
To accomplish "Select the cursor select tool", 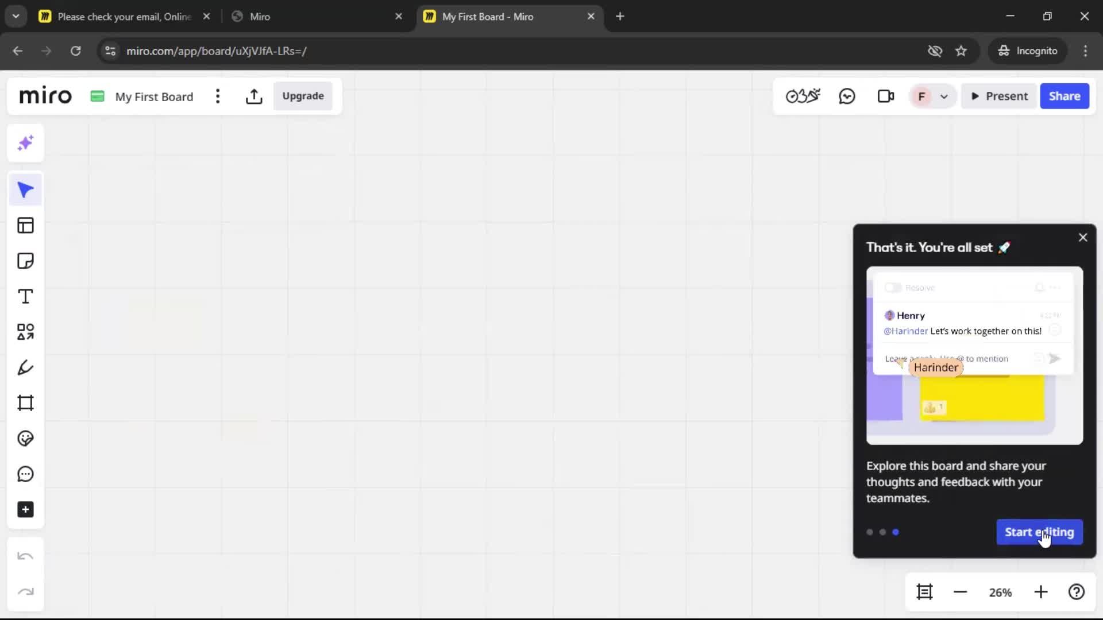I will (25, 190).
